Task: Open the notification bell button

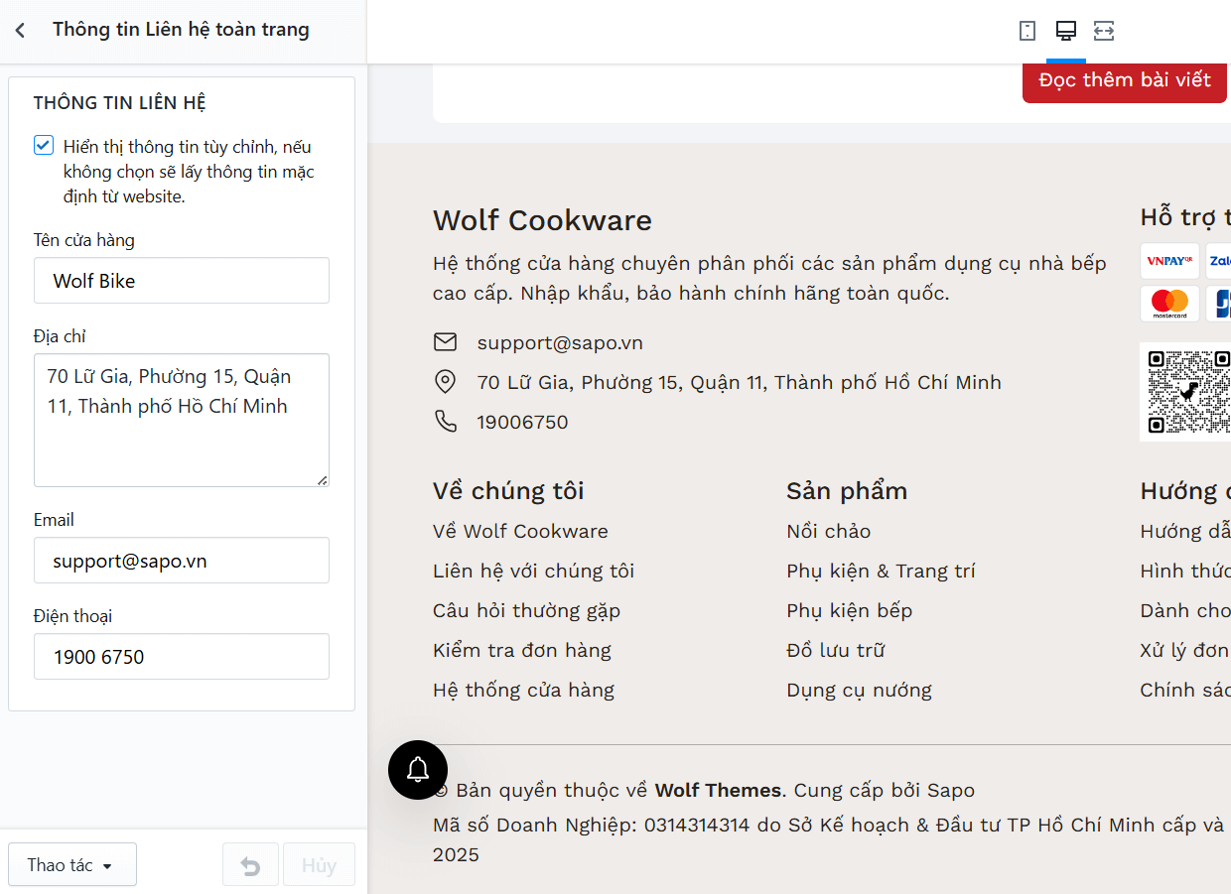Action: click(x=418, y=769)
